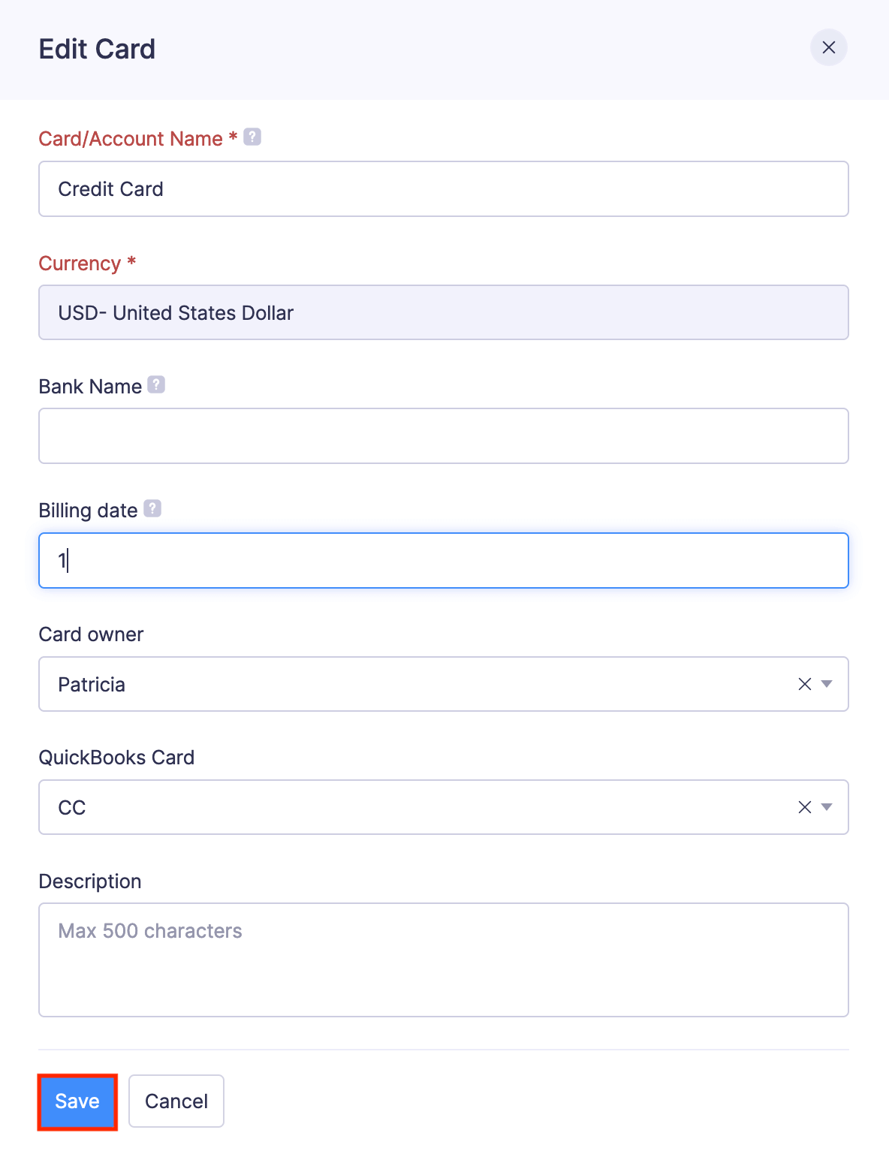Screen dimensions: 889x1166
Task: Click the Billing date input box
Action: coord(443,561)
